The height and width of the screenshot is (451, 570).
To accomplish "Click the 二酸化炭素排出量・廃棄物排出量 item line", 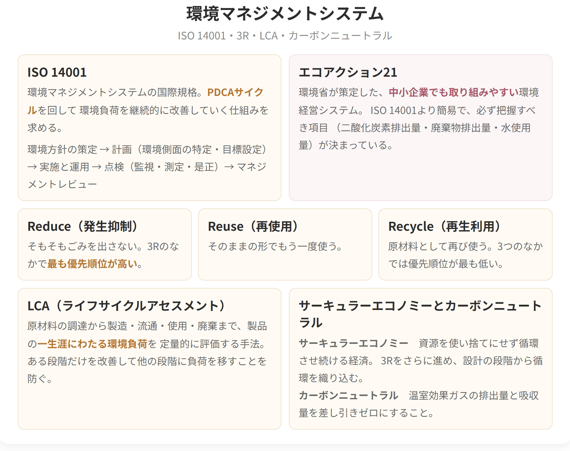I will (415, 128).
